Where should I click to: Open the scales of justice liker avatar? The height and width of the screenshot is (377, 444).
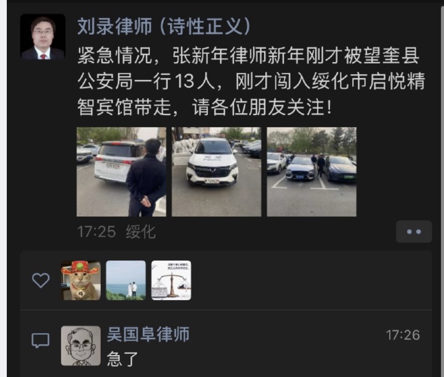(171, 280)
